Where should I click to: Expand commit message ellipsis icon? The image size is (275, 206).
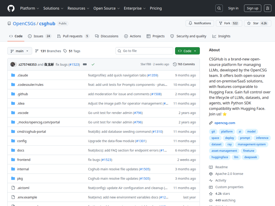(x=85, y=64)
